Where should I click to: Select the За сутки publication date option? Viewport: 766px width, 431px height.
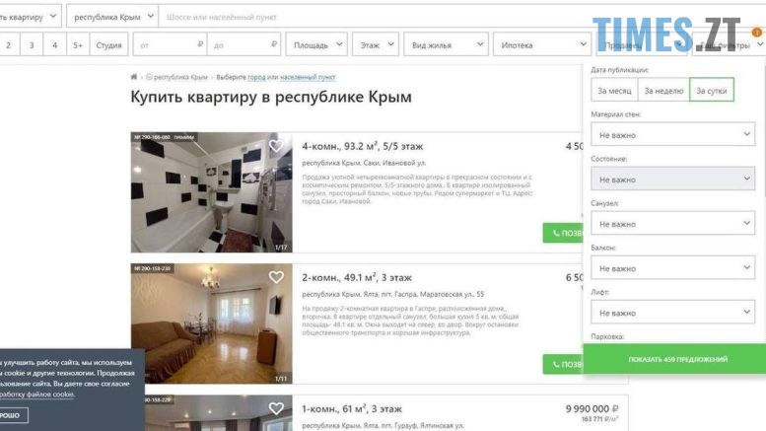[x=712, y=90]
